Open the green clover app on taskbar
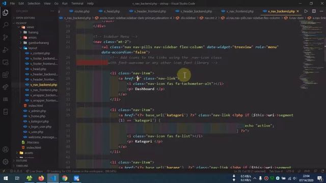 [30, 178]
